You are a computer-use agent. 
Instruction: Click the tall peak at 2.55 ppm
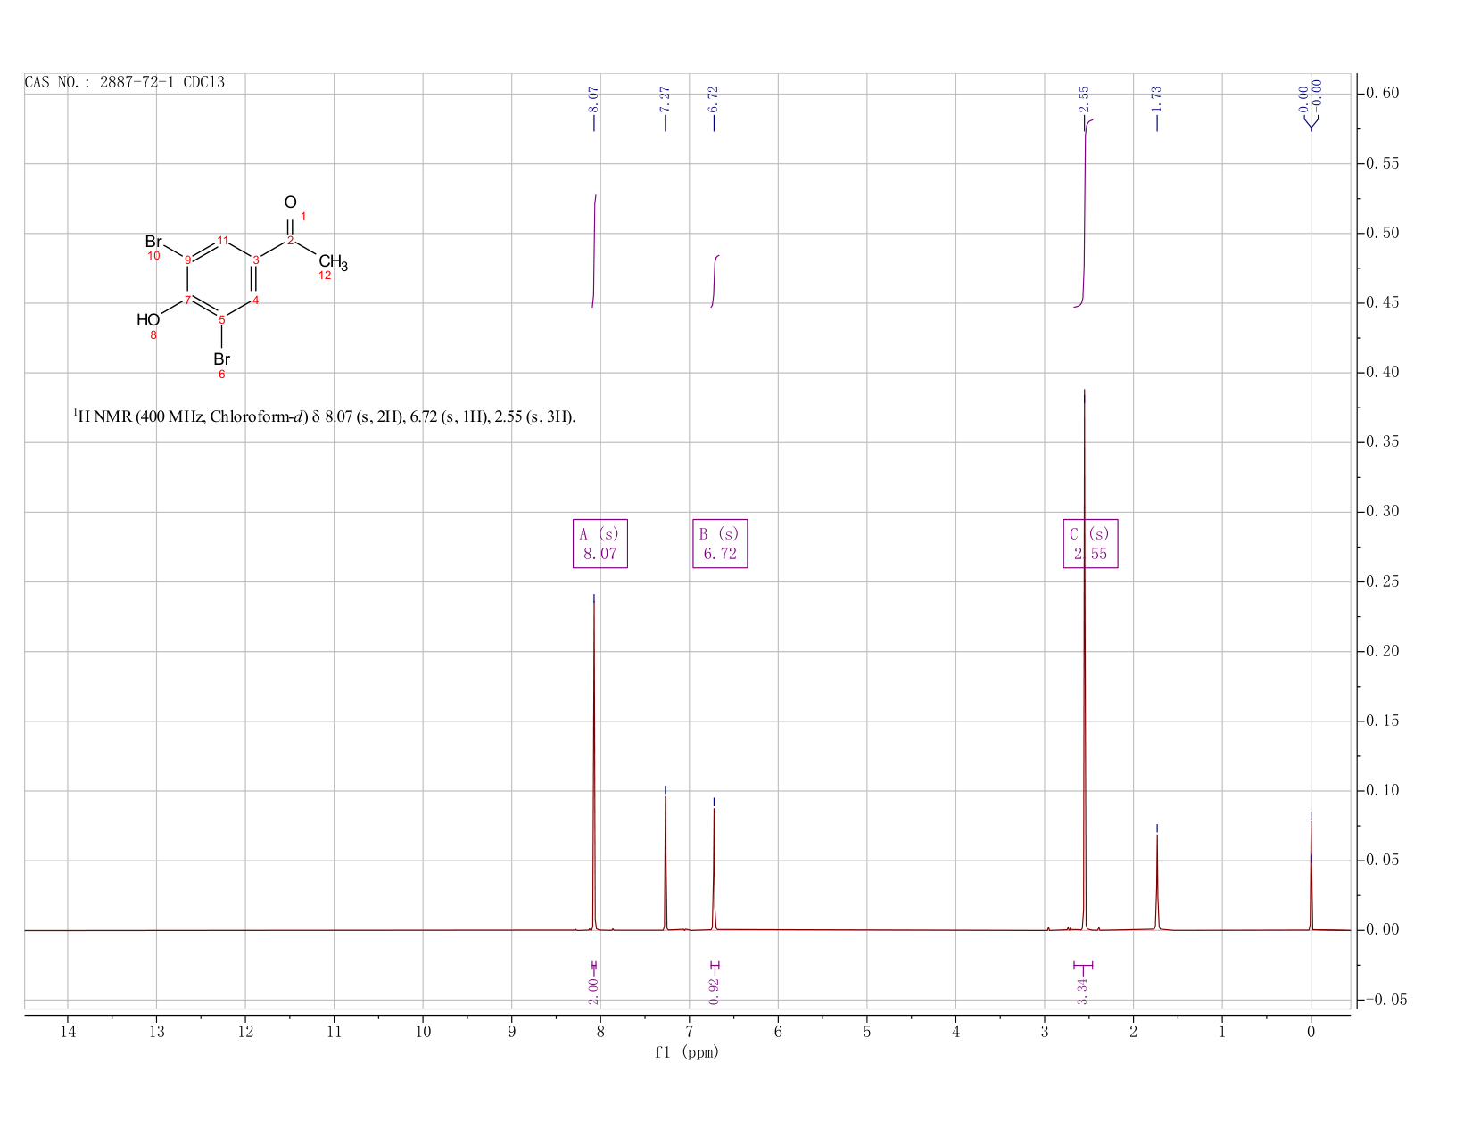point(1084,660)
